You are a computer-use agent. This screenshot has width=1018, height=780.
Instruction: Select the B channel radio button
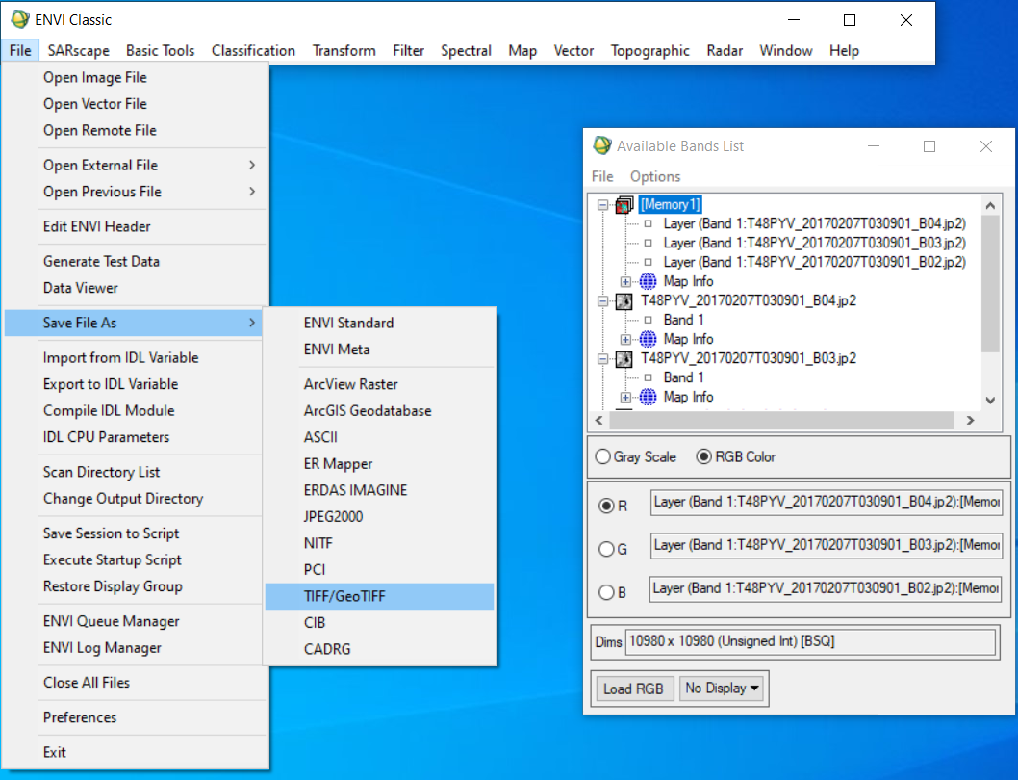point(606,593)
